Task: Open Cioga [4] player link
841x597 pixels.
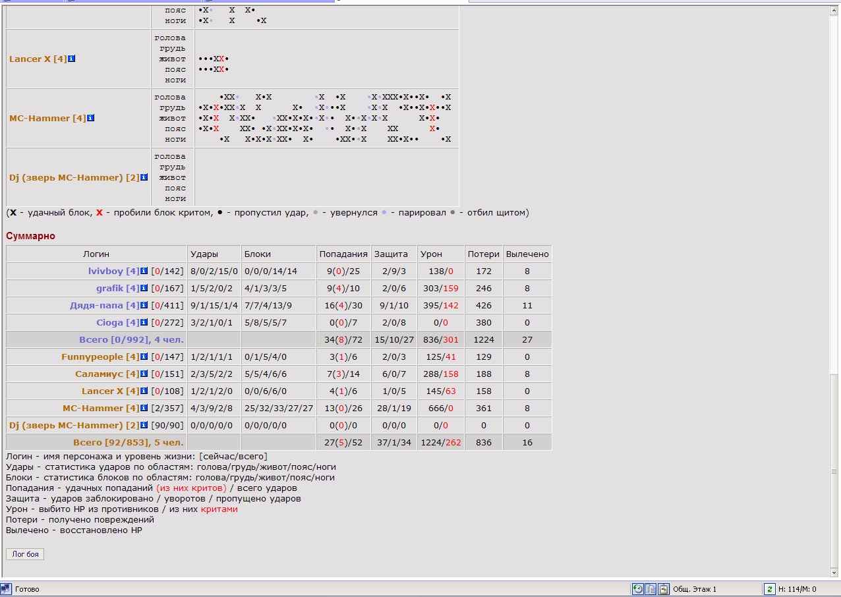Action: tap(118, 322)
